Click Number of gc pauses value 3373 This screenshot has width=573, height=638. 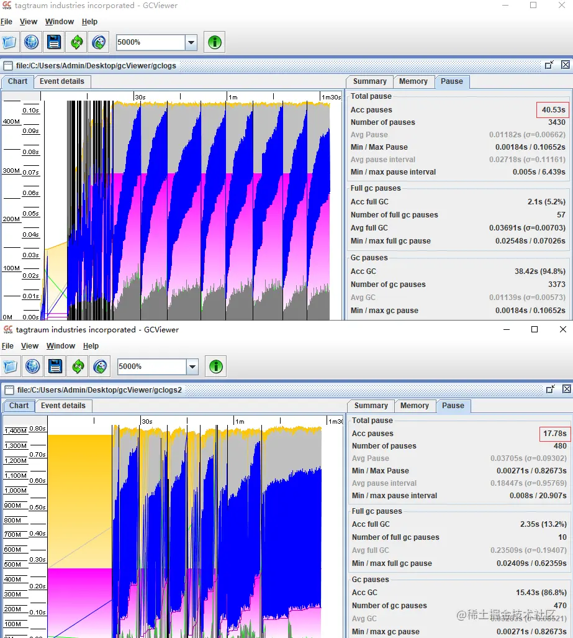pos(556,285)
